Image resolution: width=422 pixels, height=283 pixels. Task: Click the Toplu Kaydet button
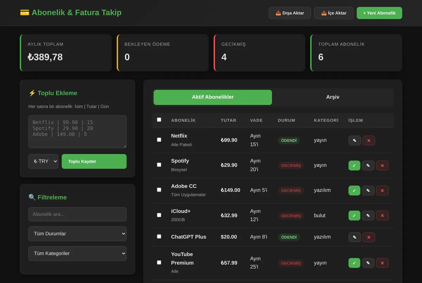pos(94,162)
